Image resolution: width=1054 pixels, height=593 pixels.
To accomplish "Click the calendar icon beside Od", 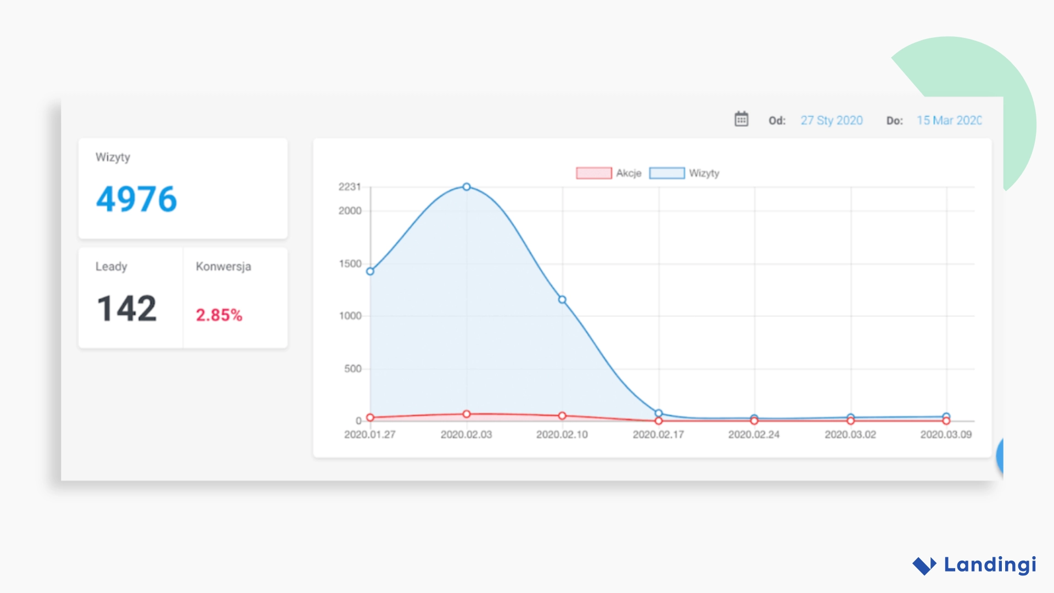I will tap(741, 119).
